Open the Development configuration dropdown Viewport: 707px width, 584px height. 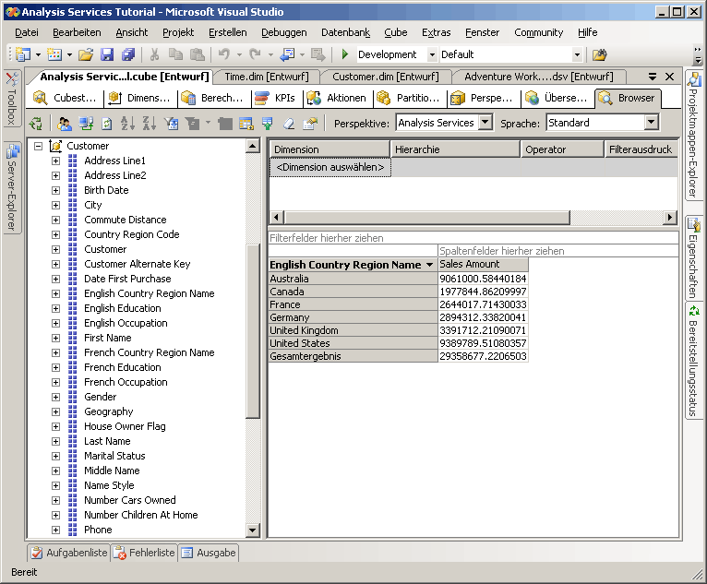tap(432, 54)
